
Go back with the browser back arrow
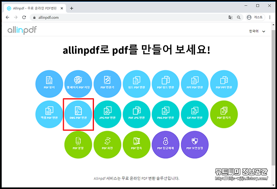(x=7, y=17)
